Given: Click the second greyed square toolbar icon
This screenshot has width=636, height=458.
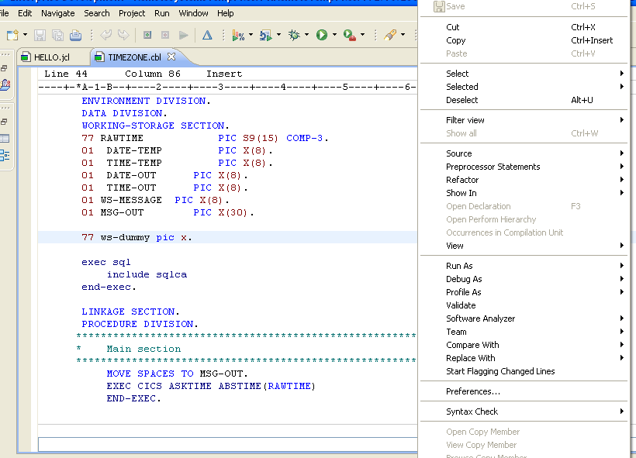Looking at the screenshot, I should [x=165, y=36].
